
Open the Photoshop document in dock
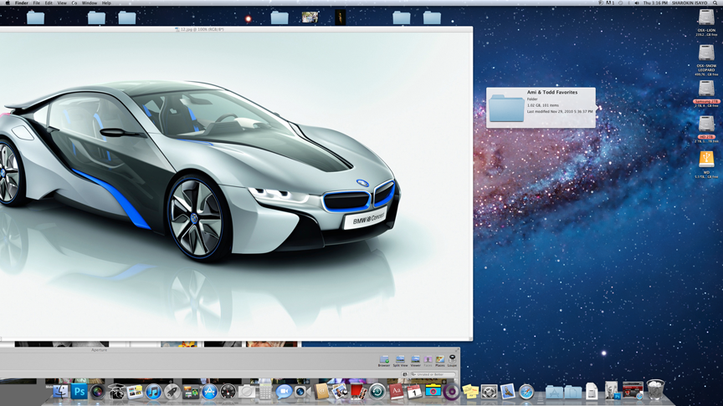(612, 390)
